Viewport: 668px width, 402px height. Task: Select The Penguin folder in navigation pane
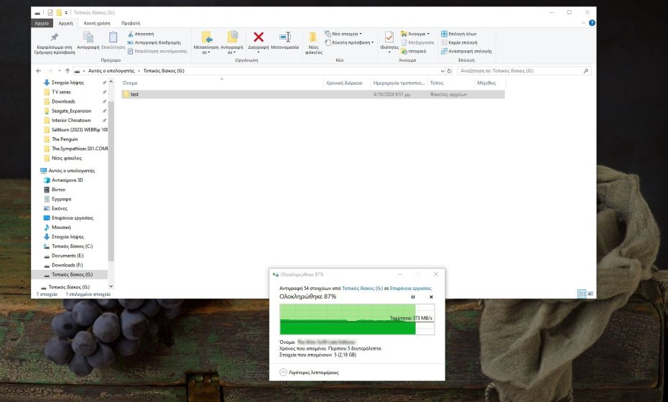(65, 139)
